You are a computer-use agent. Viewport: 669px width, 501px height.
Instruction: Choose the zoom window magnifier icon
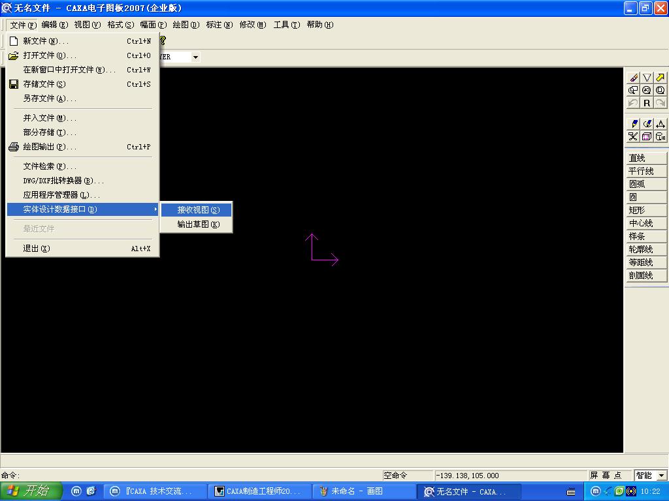point(634,90)
